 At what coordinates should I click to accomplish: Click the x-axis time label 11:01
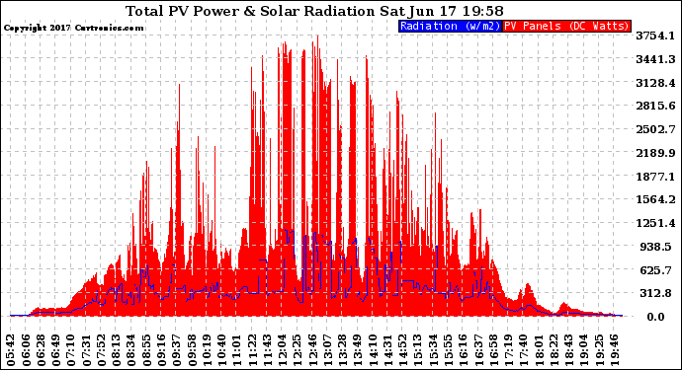(236, 350)
